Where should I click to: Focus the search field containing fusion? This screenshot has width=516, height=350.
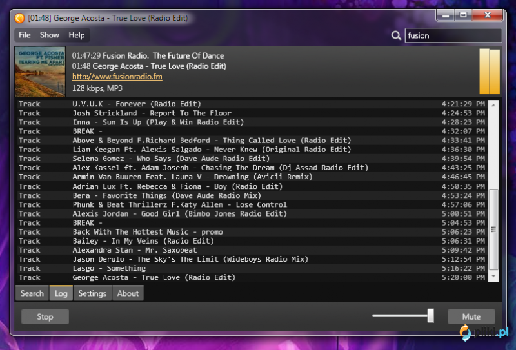coord(453,35)
